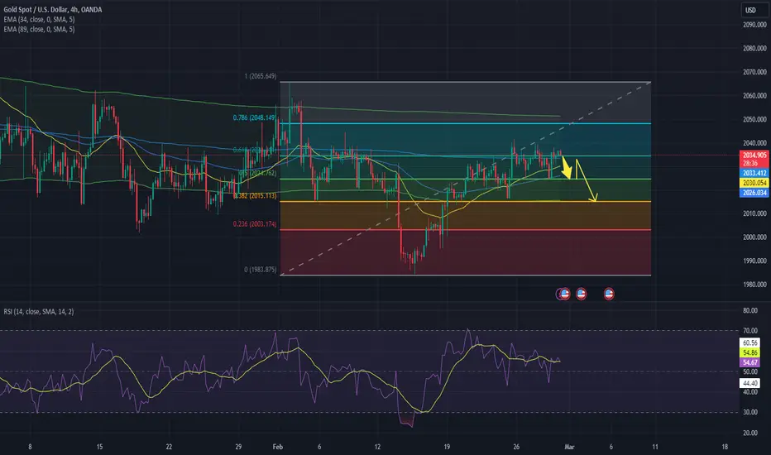Viewport: 771px width, 455px height.
Task: Click the blue price label 2026.034
Action: [x=754, y=193]
